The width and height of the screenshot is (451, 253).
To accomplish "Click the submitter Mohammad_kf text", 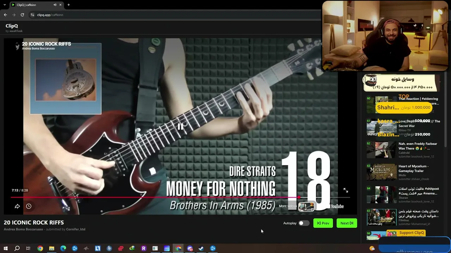I will (x=414, y=224).
